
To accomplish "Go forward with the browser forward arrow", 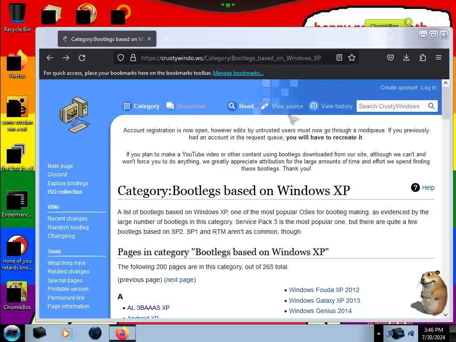I will [x=66, y=58].
